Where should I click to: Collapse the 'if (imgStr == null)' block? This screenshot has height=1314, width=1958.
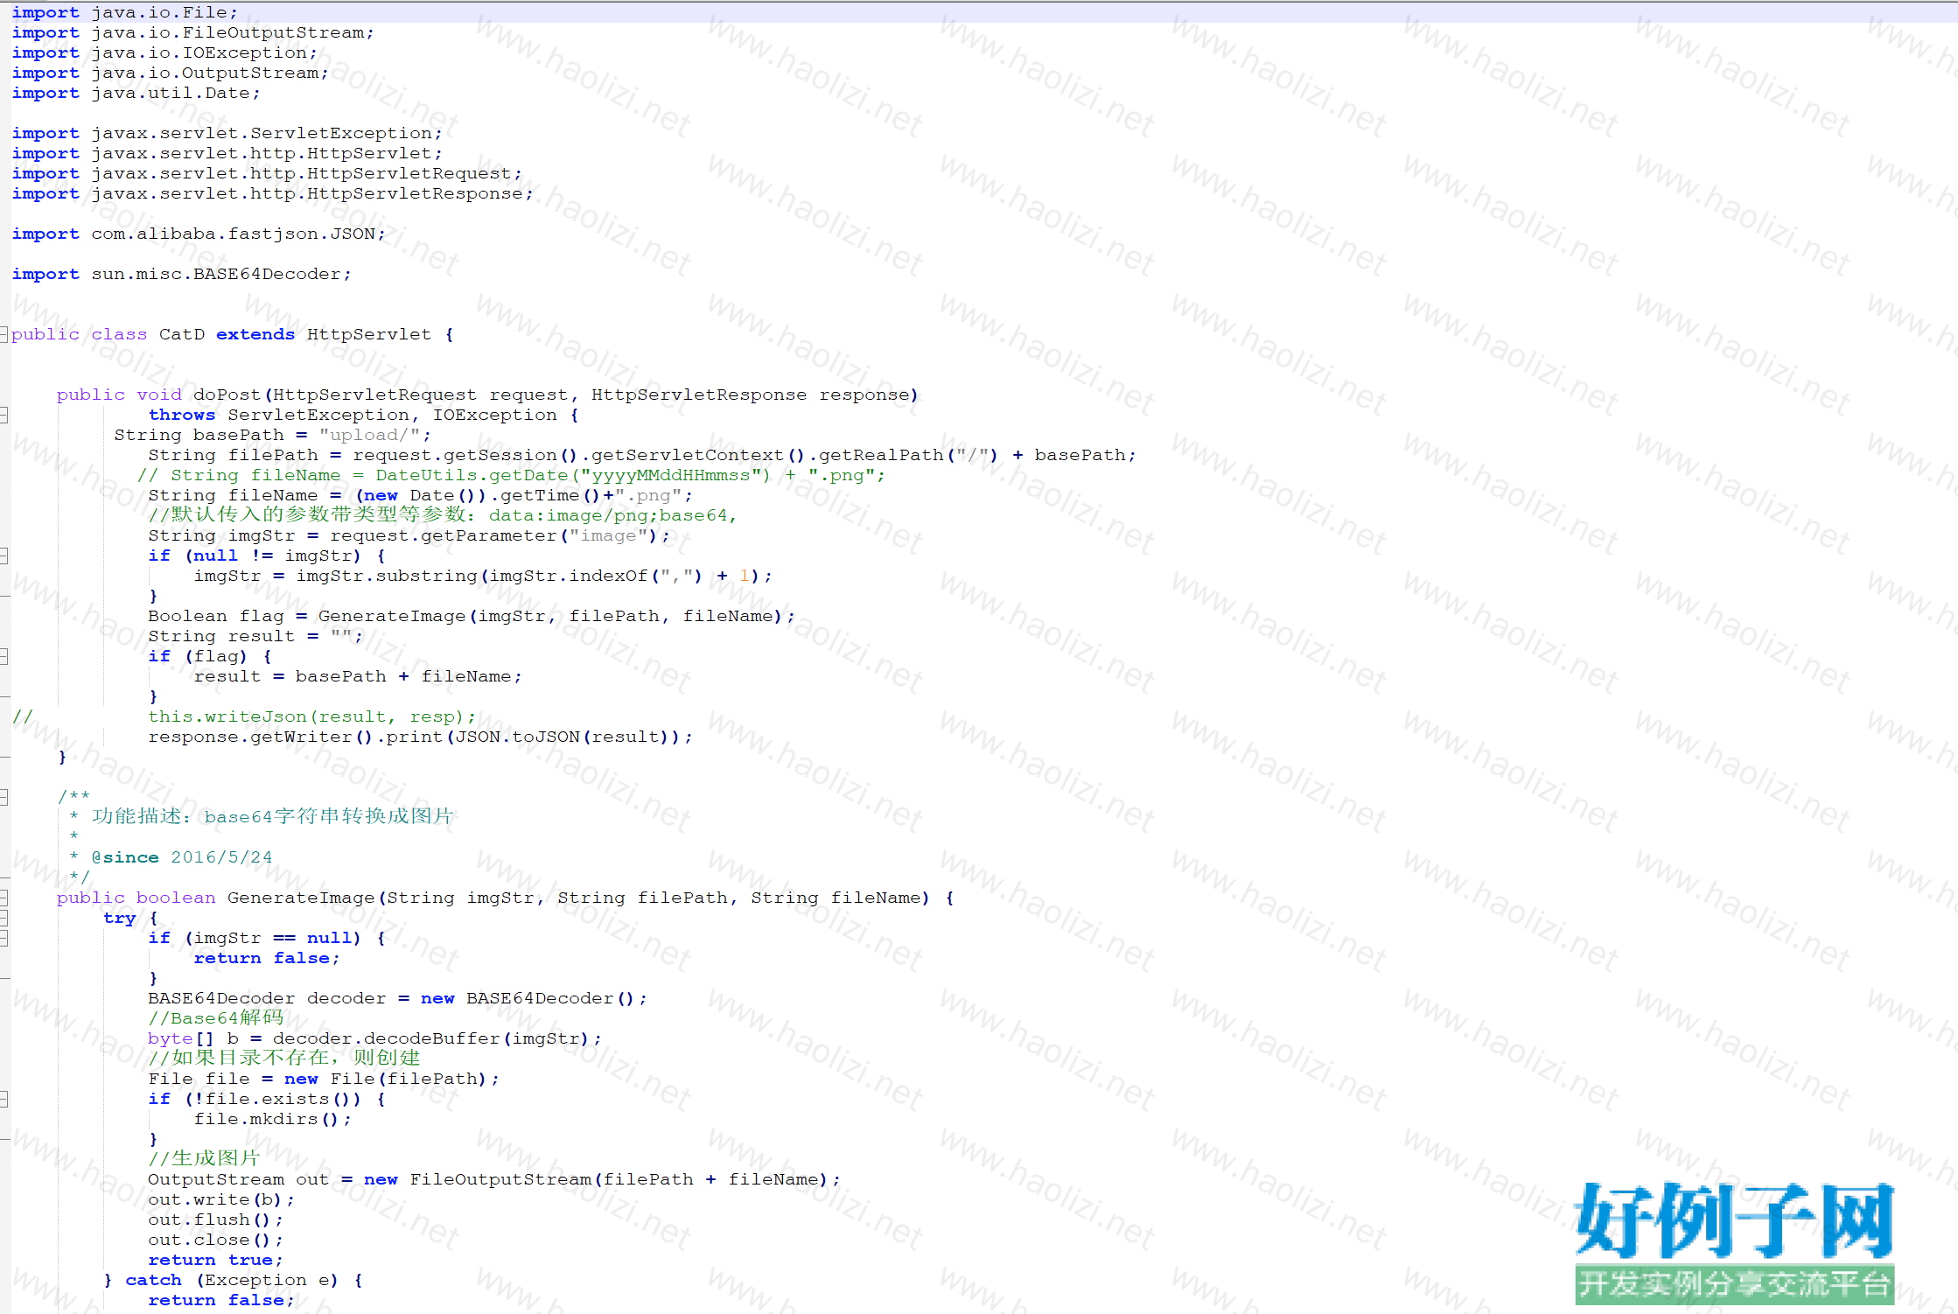click(3, 938)
